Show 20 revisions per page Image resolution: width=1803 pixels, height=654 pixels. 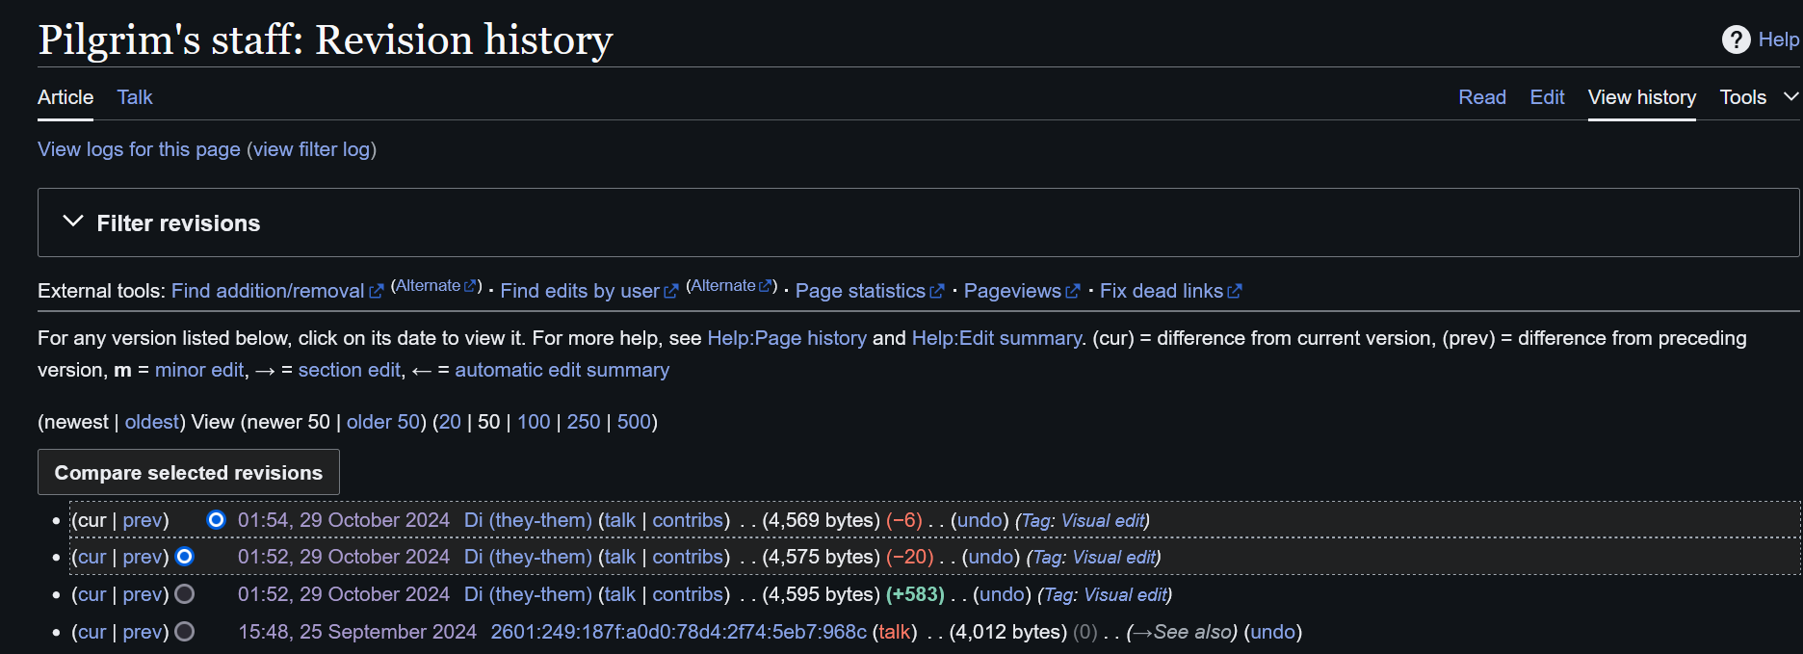point(450,422)
